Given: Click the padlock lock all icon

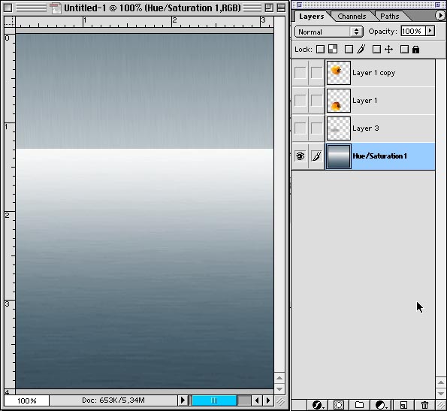Looking at the screenshot, I should (x=416, y=50).
